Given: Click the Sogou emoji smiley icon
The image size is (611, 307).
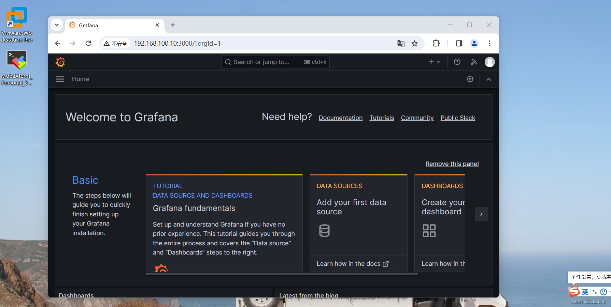Looking at the screenshot, I should pyautogui.click(x=603, y=292).
